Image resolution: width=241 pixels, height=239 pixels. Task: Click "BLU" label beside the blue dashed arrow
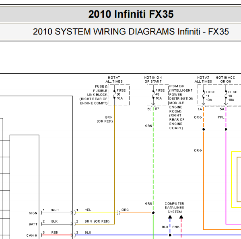(x=165, y=227)
